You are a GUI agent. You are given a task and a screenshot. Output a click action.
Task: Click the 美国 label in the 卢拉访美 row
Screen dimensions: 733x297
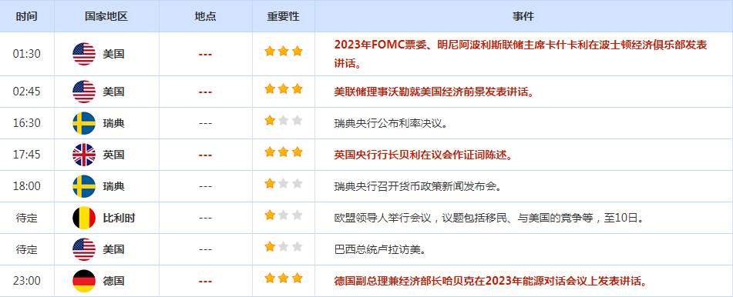coord(113,249)
